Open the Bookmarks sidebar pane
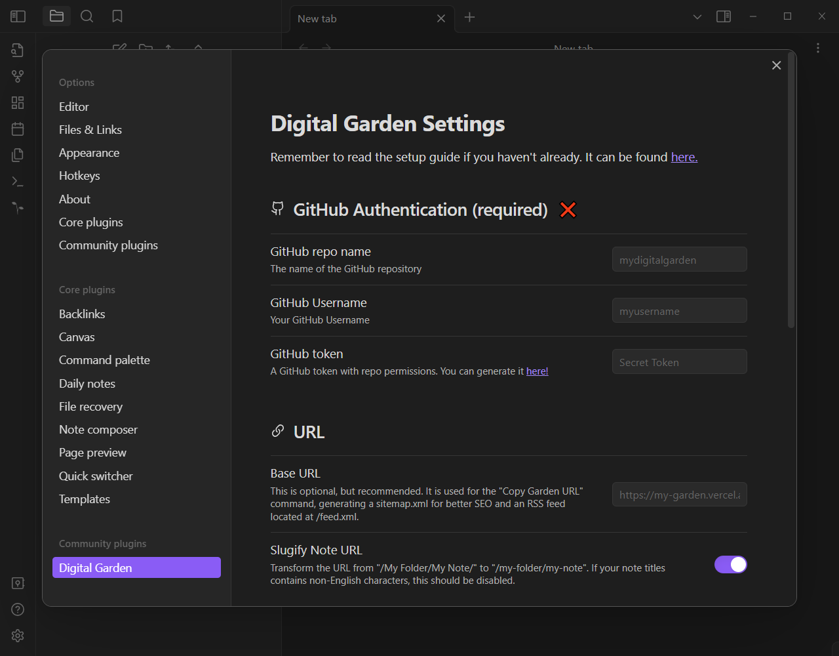 117,16
